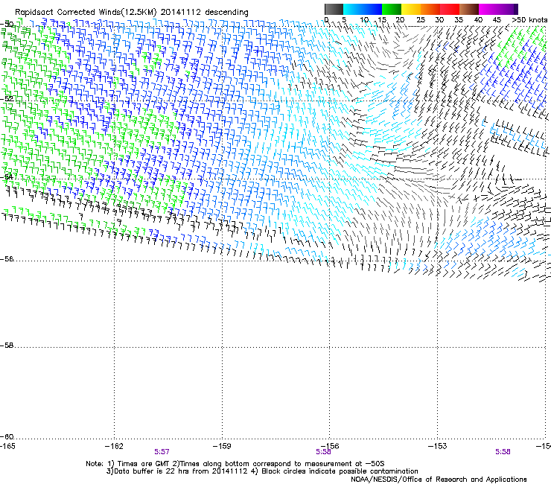Click the chart title 'Rapidscat Corrected Winds(12.5KM)'
Screen dimensions: 551x484
tap(86, 12)
